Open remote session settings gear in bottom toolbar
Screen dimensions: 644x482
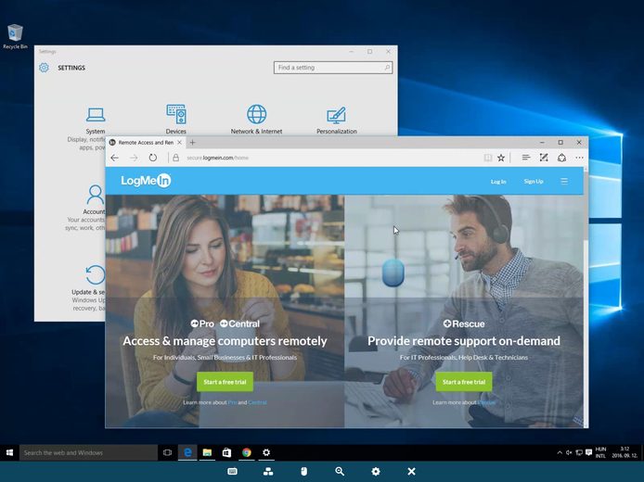[376, 471]
